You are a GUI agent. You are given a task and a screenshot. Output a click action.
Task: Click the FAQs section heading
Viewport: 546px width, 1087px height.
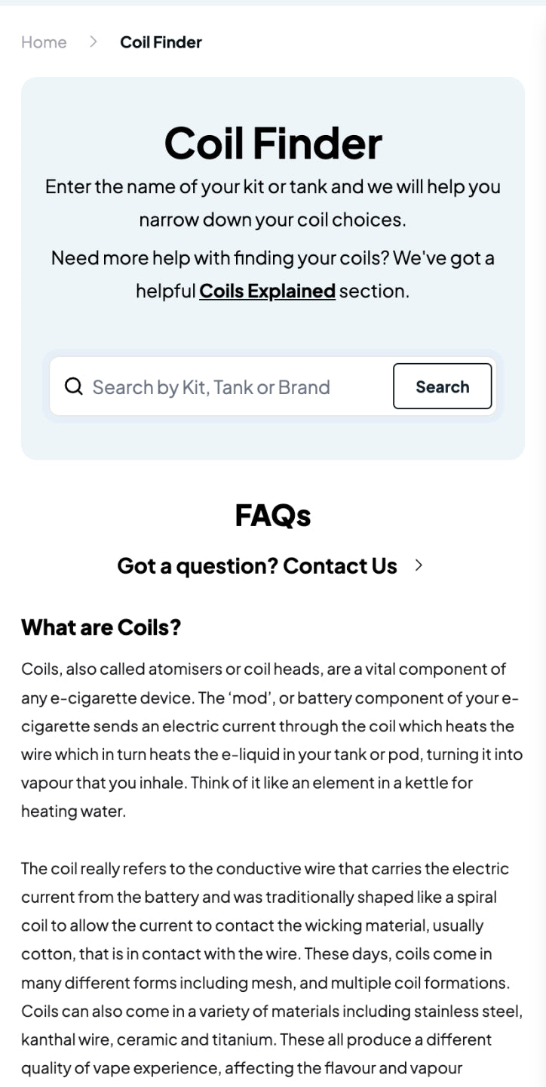tap(273, 516)
